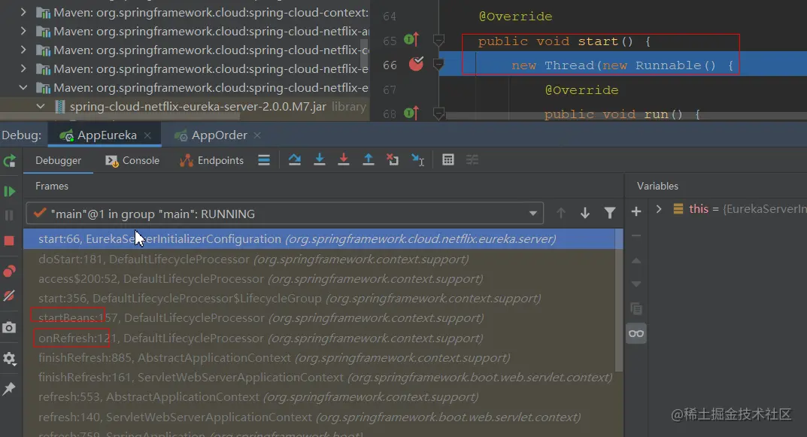Stop the debug session red square
Viewport: 807px width, 437px height.
coord(9,241)
